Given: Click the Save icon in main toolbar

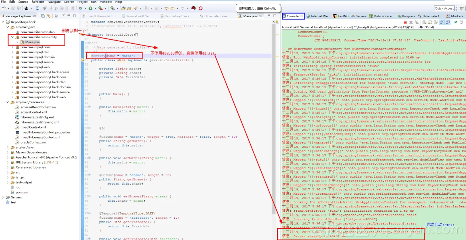Looking at the screenshot, I should [13, 8].
